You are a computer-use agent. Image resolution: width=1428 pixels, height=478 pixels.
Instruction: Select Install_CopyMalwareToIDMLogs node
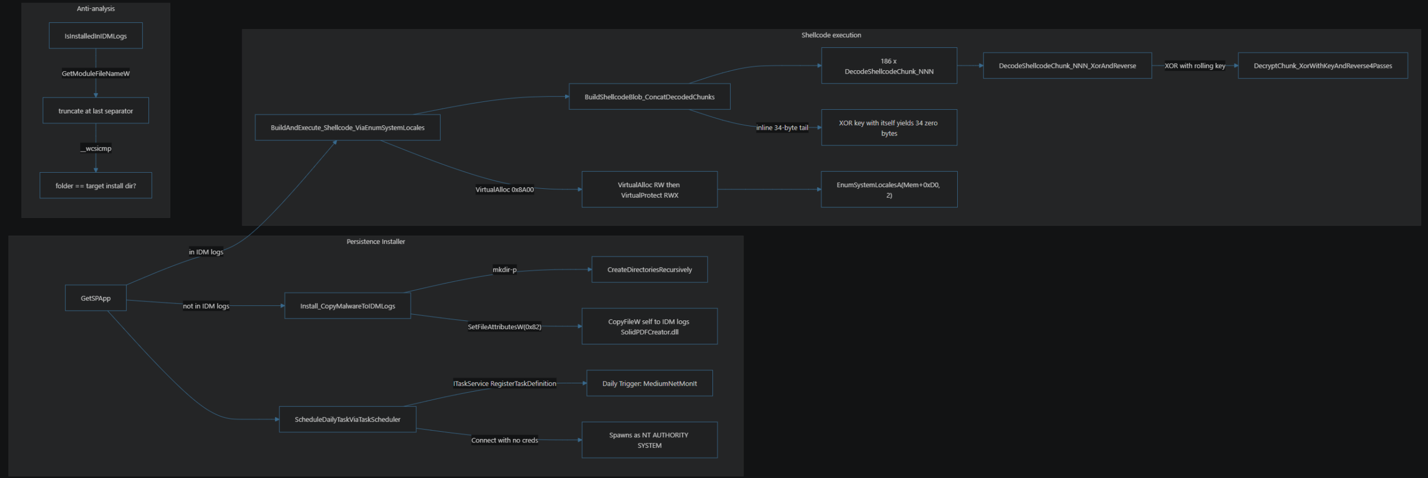click(348, 306)
